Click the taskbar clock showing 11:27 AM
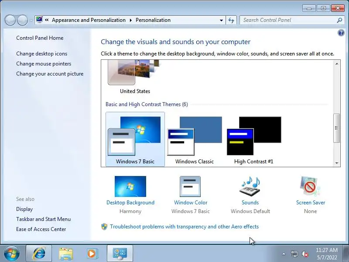 tap(326, 254)
